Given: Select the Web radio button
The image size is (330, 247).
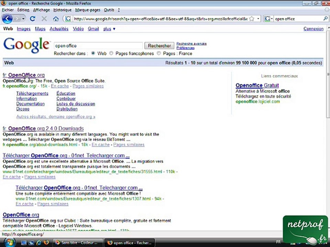Looking at the screenshot, I should point(93,54).
